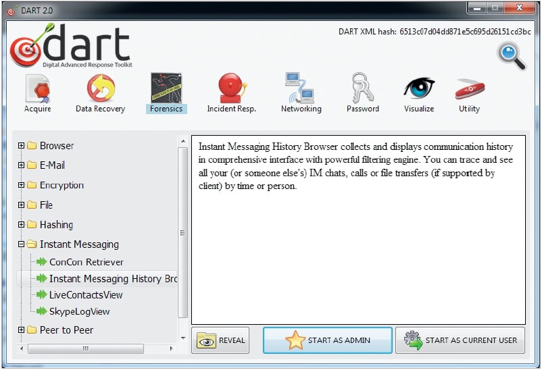Click the green arrow beside LiveContactsView
This screenshot has width=542, height=370.
point(41,294)
